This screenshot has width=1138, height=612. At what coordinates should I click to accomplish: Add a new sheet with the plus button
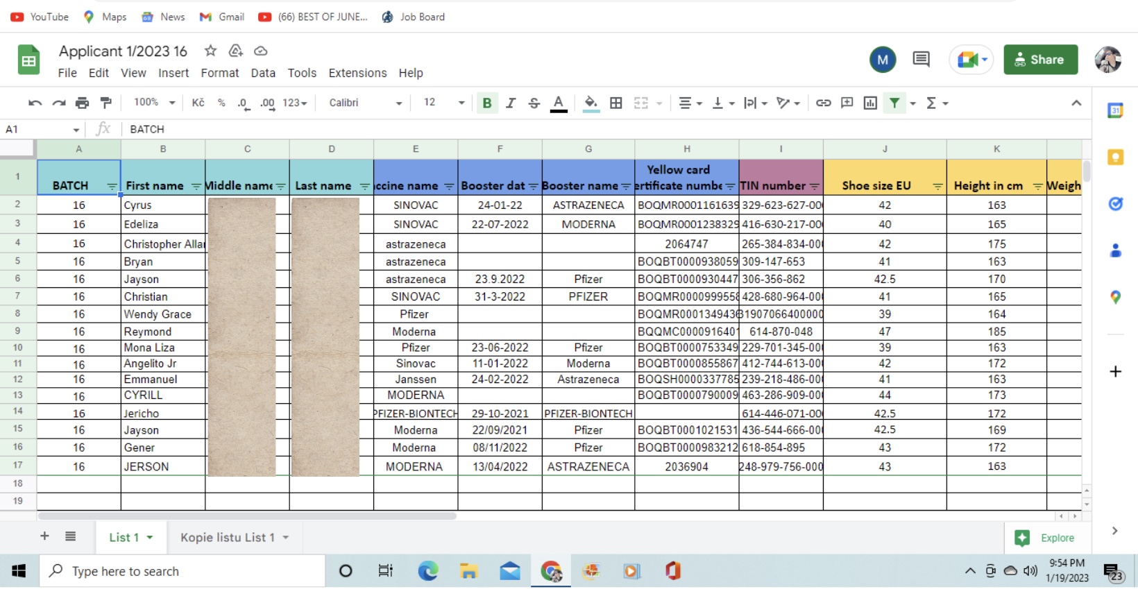click(x=44, y=536)
